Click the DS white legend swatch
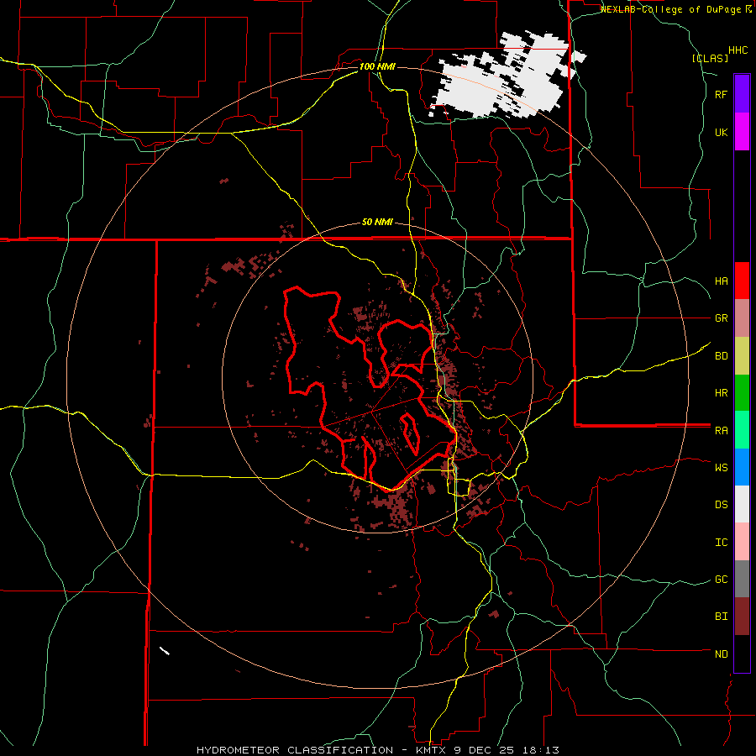756x756 pixels. [x=742, y=504]
